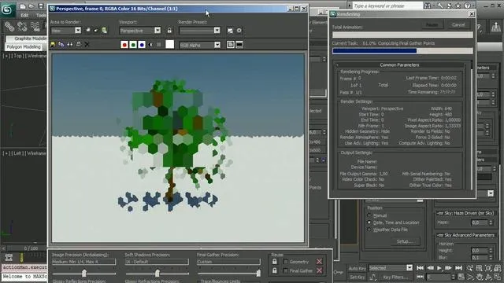Click the green Render Setup icon beside Area dropdown

pyautogui.click(x=104, y=30)
